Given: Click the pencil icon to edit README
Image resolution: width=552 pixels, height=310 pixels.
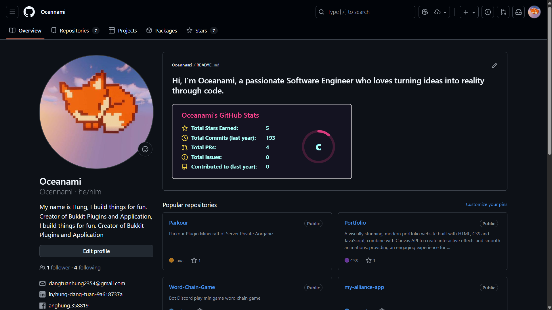Looking at the screenshot, I should [494, 66].
